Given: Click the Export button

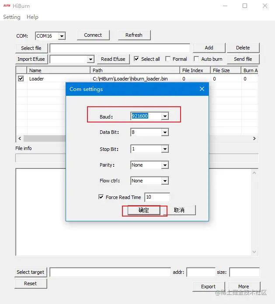Looking at the screenshot, I should (x=209, y=287).
